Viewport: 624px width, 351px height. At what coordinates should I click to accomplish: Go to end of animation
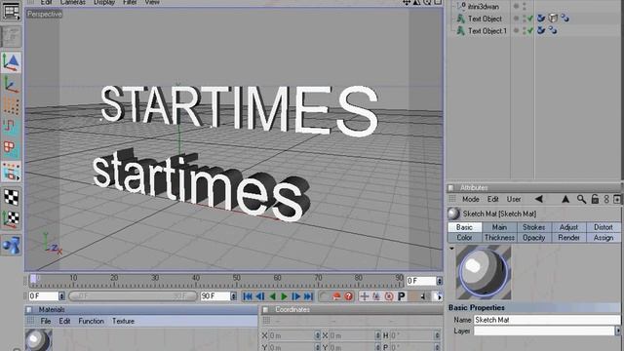coord(308,296)
